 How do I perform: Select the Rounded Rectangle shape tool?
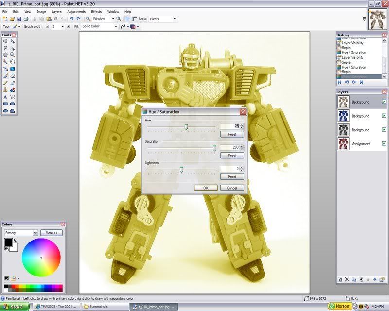coord(13,104)
